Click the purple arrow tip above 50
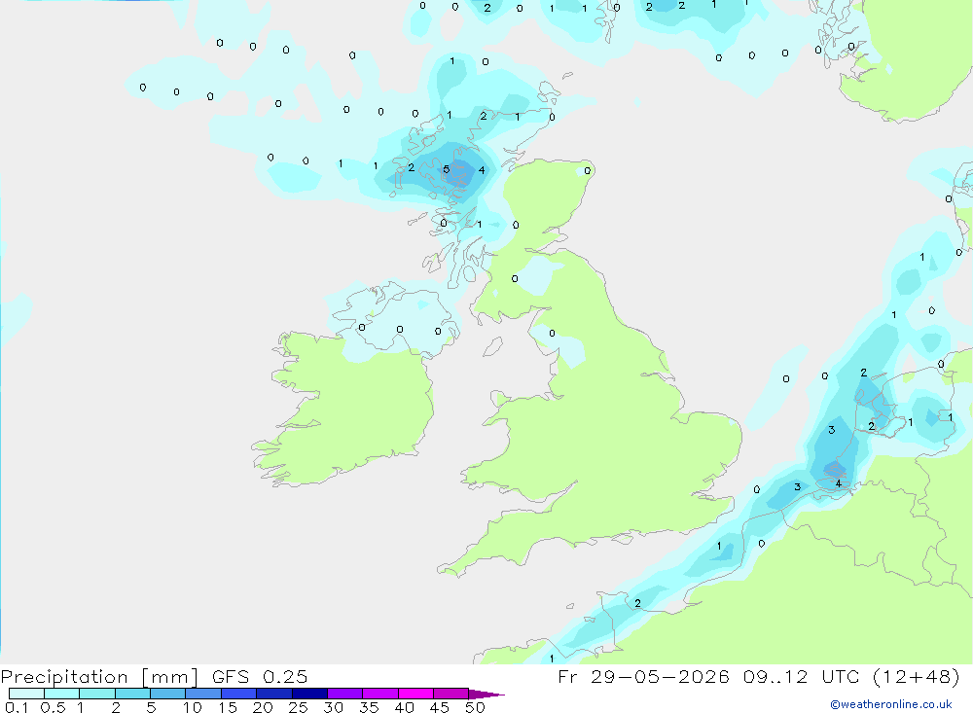This screenshot has width=973, height=713. (x=486, y=695)
